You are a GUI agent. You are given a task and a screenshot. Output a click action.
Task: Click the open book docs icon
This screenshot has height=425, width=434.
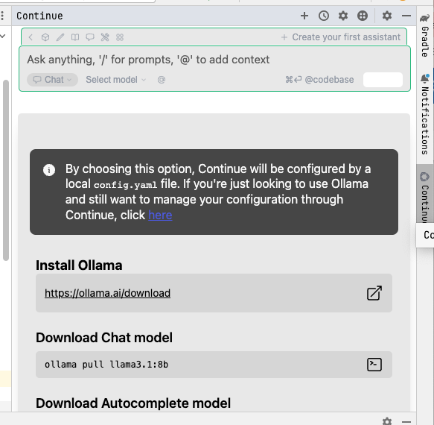point(75,37)
